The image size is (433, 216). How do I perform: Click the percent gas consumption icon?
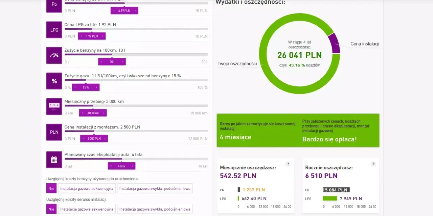(x=54, y=81)
